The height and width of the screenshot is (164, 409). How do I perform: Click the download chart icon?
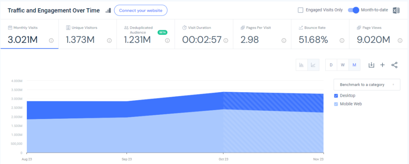pyautogui.click(x=371, y=65)
